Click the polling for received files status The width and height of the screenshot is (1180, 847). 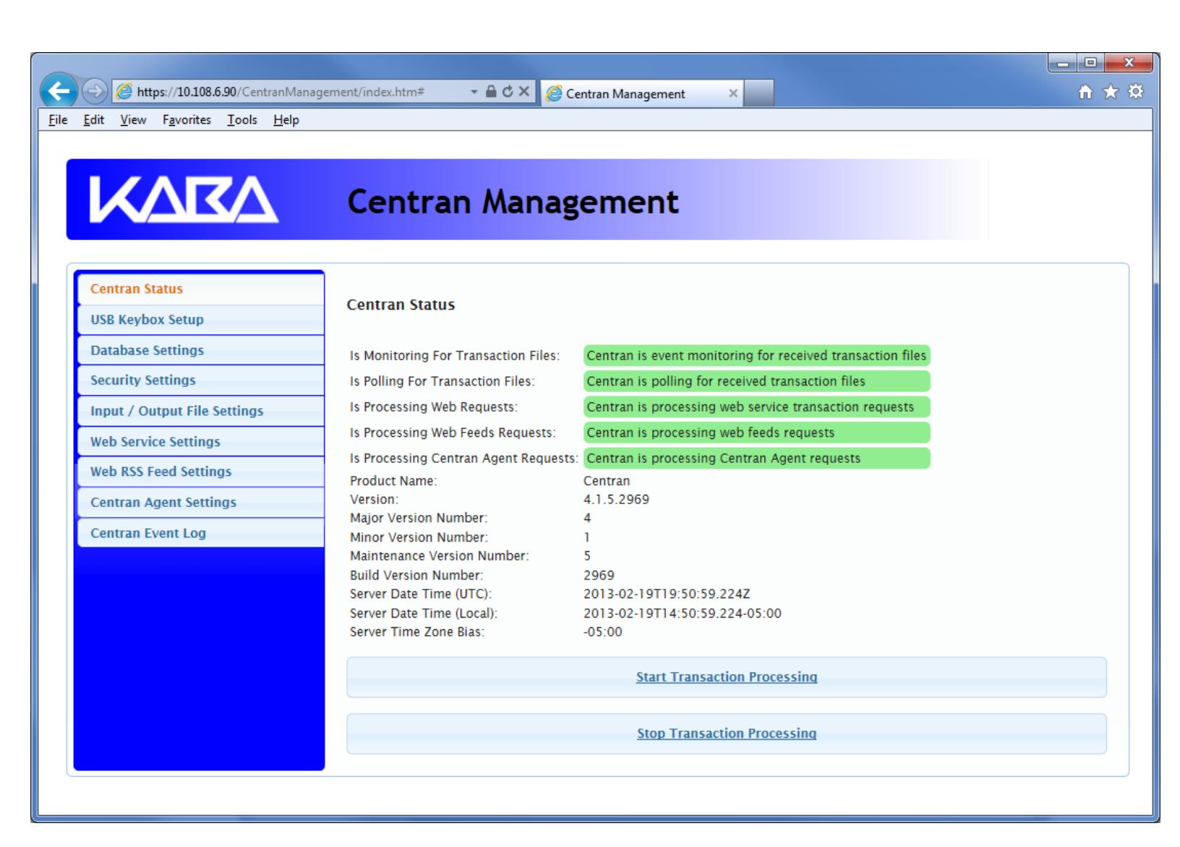pyautogui.click(x=756, y=381)
